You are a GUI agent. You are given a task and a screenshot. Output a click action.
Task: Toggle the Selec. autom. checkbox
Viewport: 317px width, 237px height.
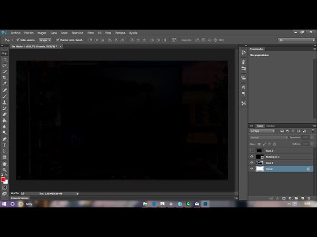pos(18,39)
